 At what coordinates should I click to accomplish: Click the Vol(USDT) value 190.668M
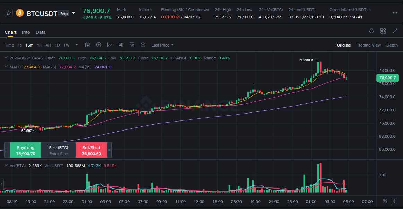[x=76, y=166]
